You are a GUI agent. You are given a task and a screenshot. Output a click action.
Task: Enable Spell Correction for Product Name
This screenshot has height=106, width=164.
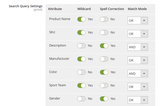[x=104, y=19]
